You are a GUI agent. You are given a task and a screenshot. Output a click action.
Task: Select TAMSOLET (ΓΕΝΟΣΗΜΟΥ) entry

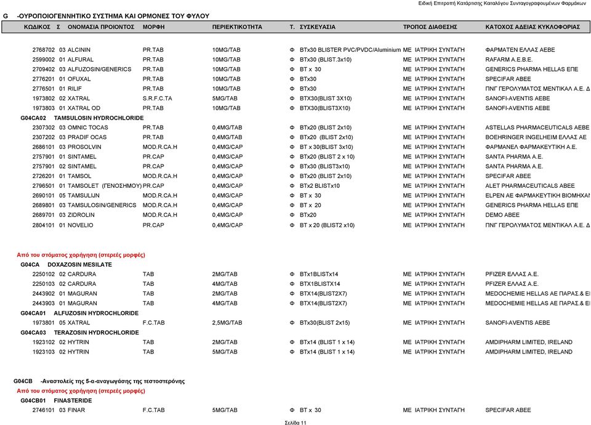pos(105,186)
